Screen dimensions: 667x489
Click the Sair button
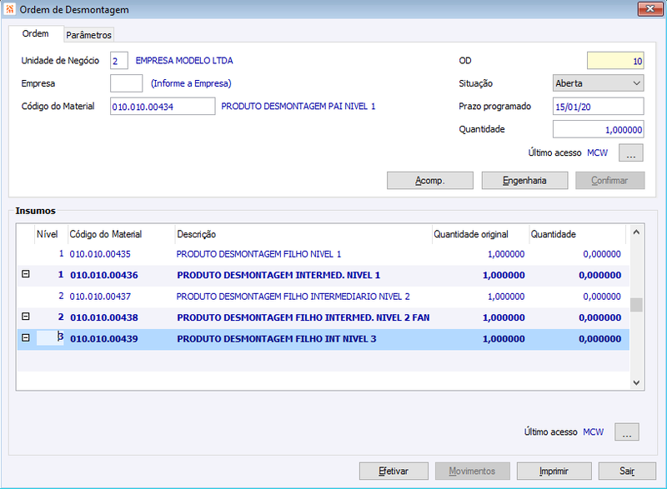click(627, 472)
